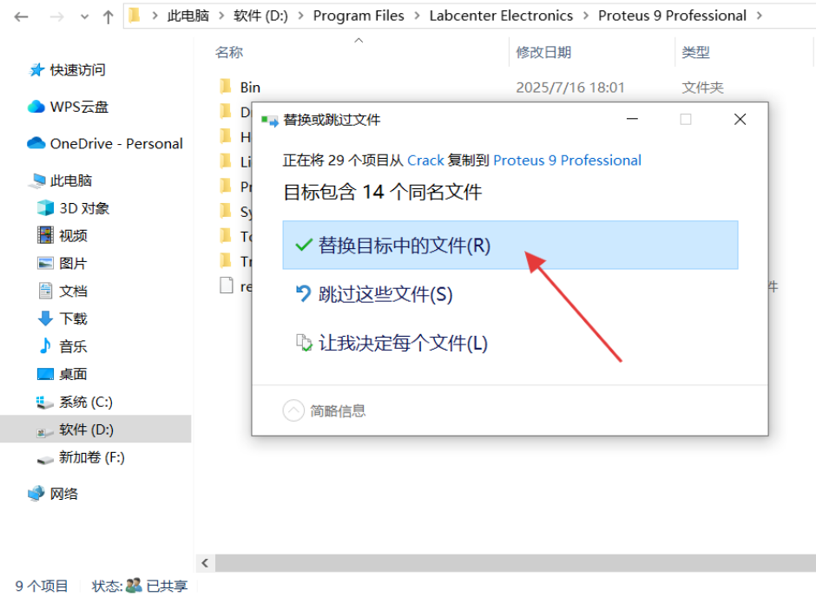The width and height of the screenshot is (816, 597).
Task: Select 此电脑 in navigation pane
Action: point(71,181)
